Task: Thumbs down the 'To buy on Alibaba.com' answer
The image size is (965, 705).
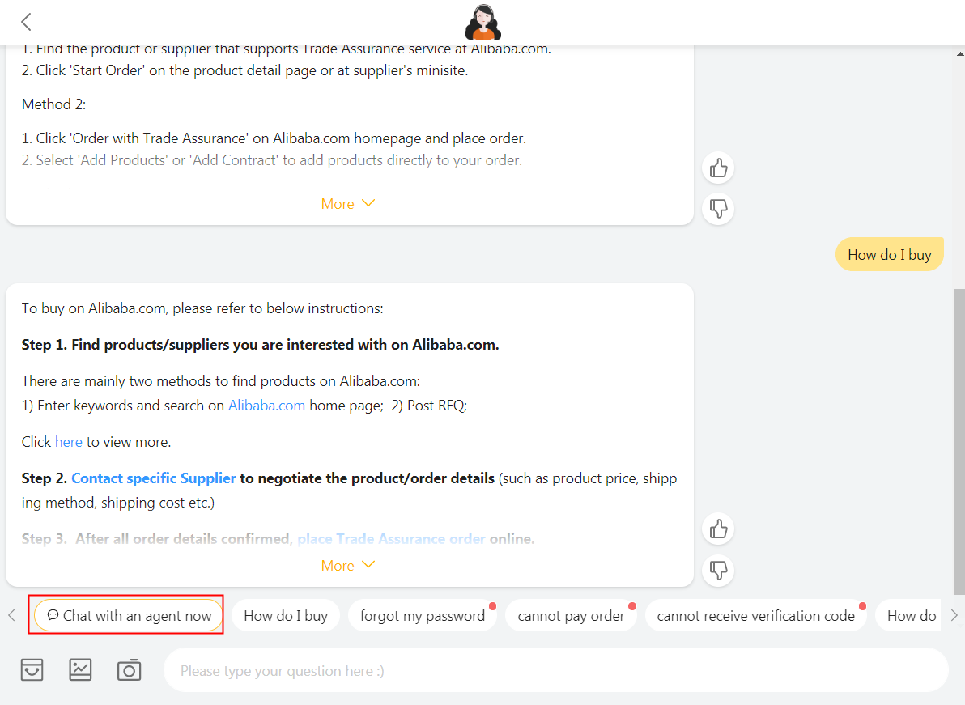Action: (x=718, y=570)
